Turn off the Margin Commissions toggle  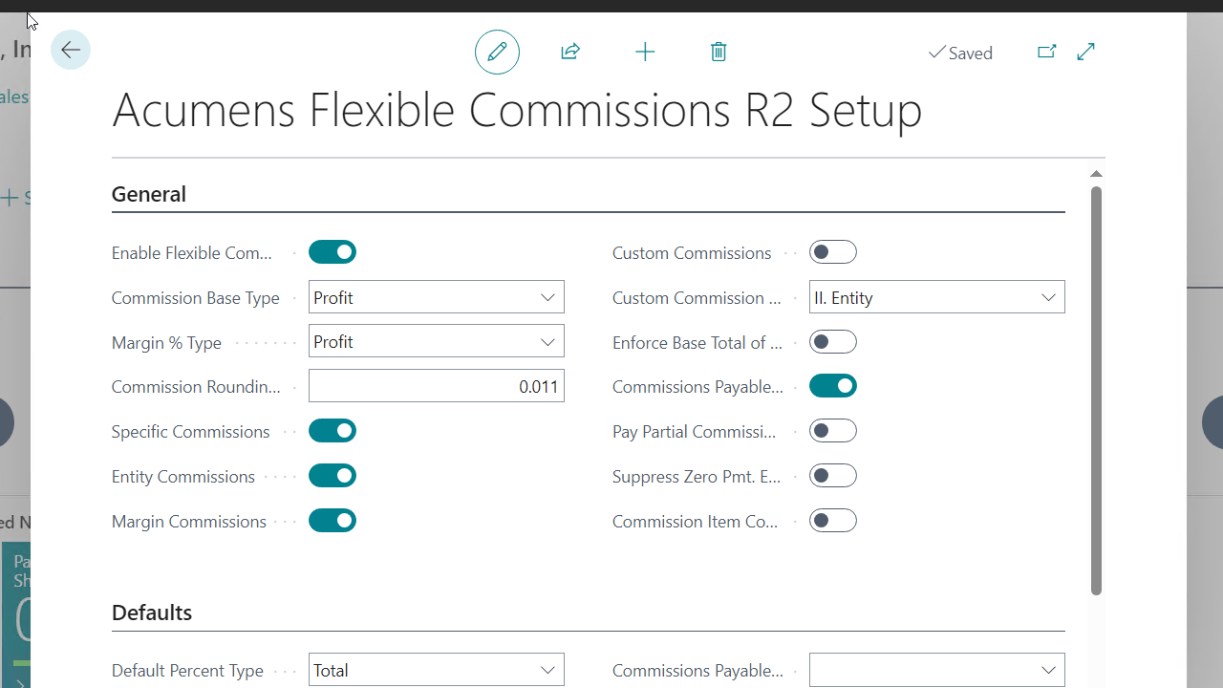tap(332, 520)
